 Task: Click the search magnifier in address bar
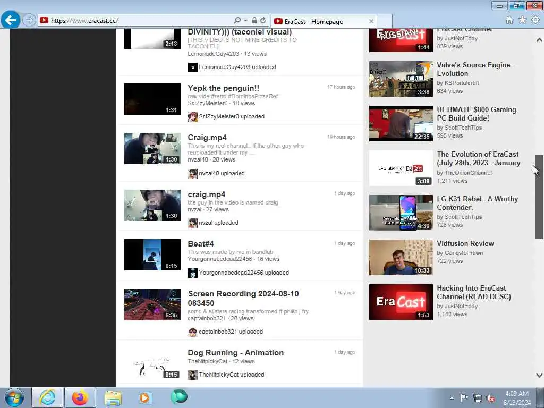tap(237, 21)
